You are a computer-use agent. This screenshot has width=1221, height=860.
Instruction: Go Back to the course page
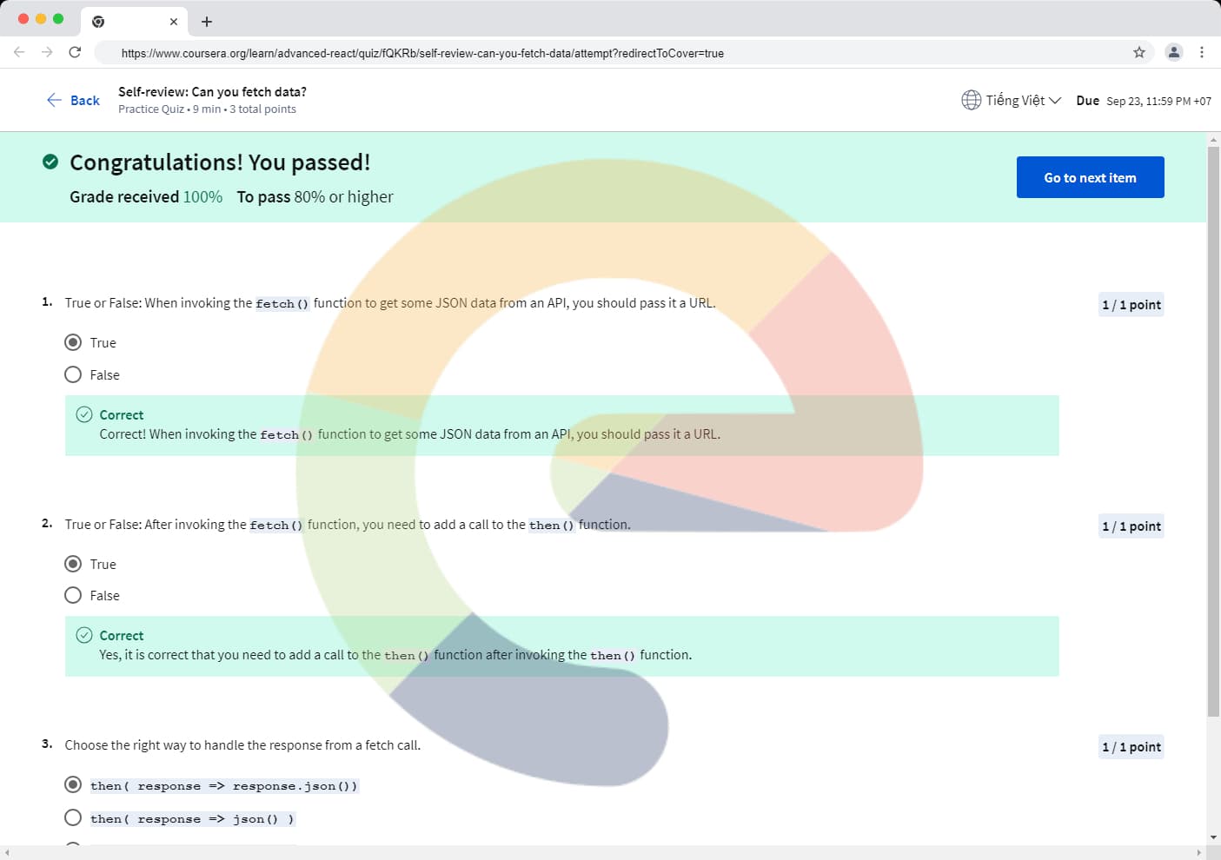coord(73,100)
